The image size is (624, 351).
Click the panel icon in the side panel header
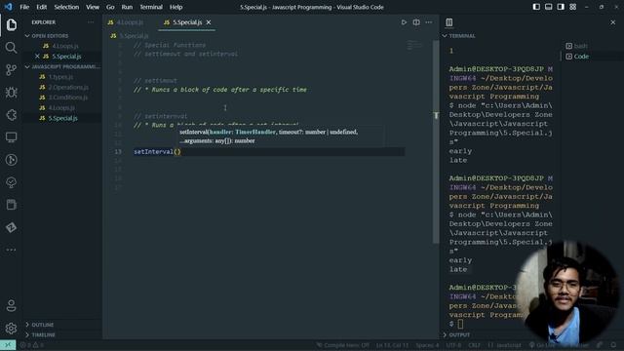449,22
